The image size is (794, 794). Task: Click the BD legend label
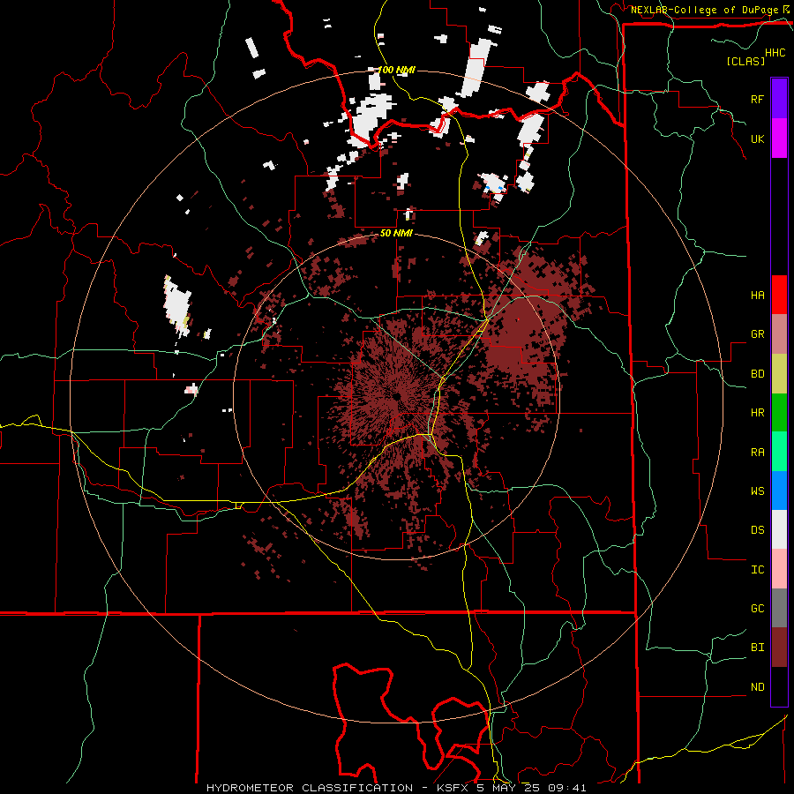(x=757, y=374)
